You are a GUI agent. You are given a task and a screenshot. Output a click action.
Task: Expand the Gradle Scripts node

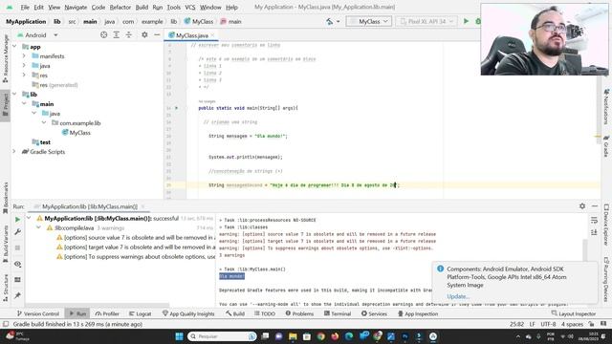[15, 152]
